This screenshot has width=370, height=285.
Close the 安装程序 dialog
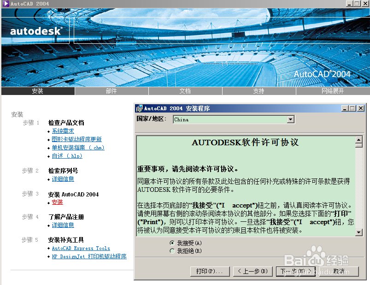pos(361,108)
